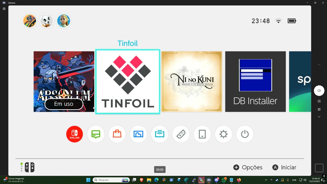Open the weather widget Chuva chegando
The height and width of the screenshot is (184, 327).
[14, 180]
